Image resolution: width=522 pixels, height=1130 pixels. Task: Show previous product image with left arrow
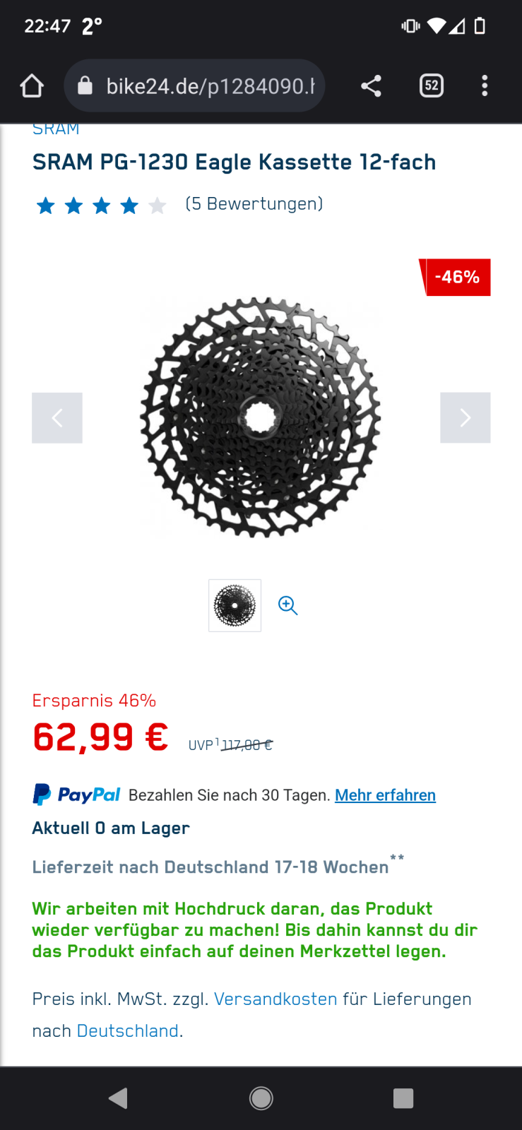tap(57, 418)
